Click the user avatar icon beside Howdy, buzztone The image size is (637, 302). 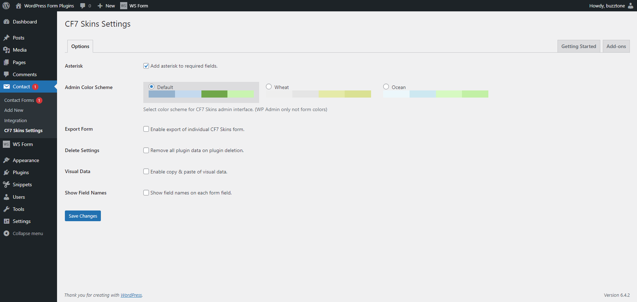point(631,6)
